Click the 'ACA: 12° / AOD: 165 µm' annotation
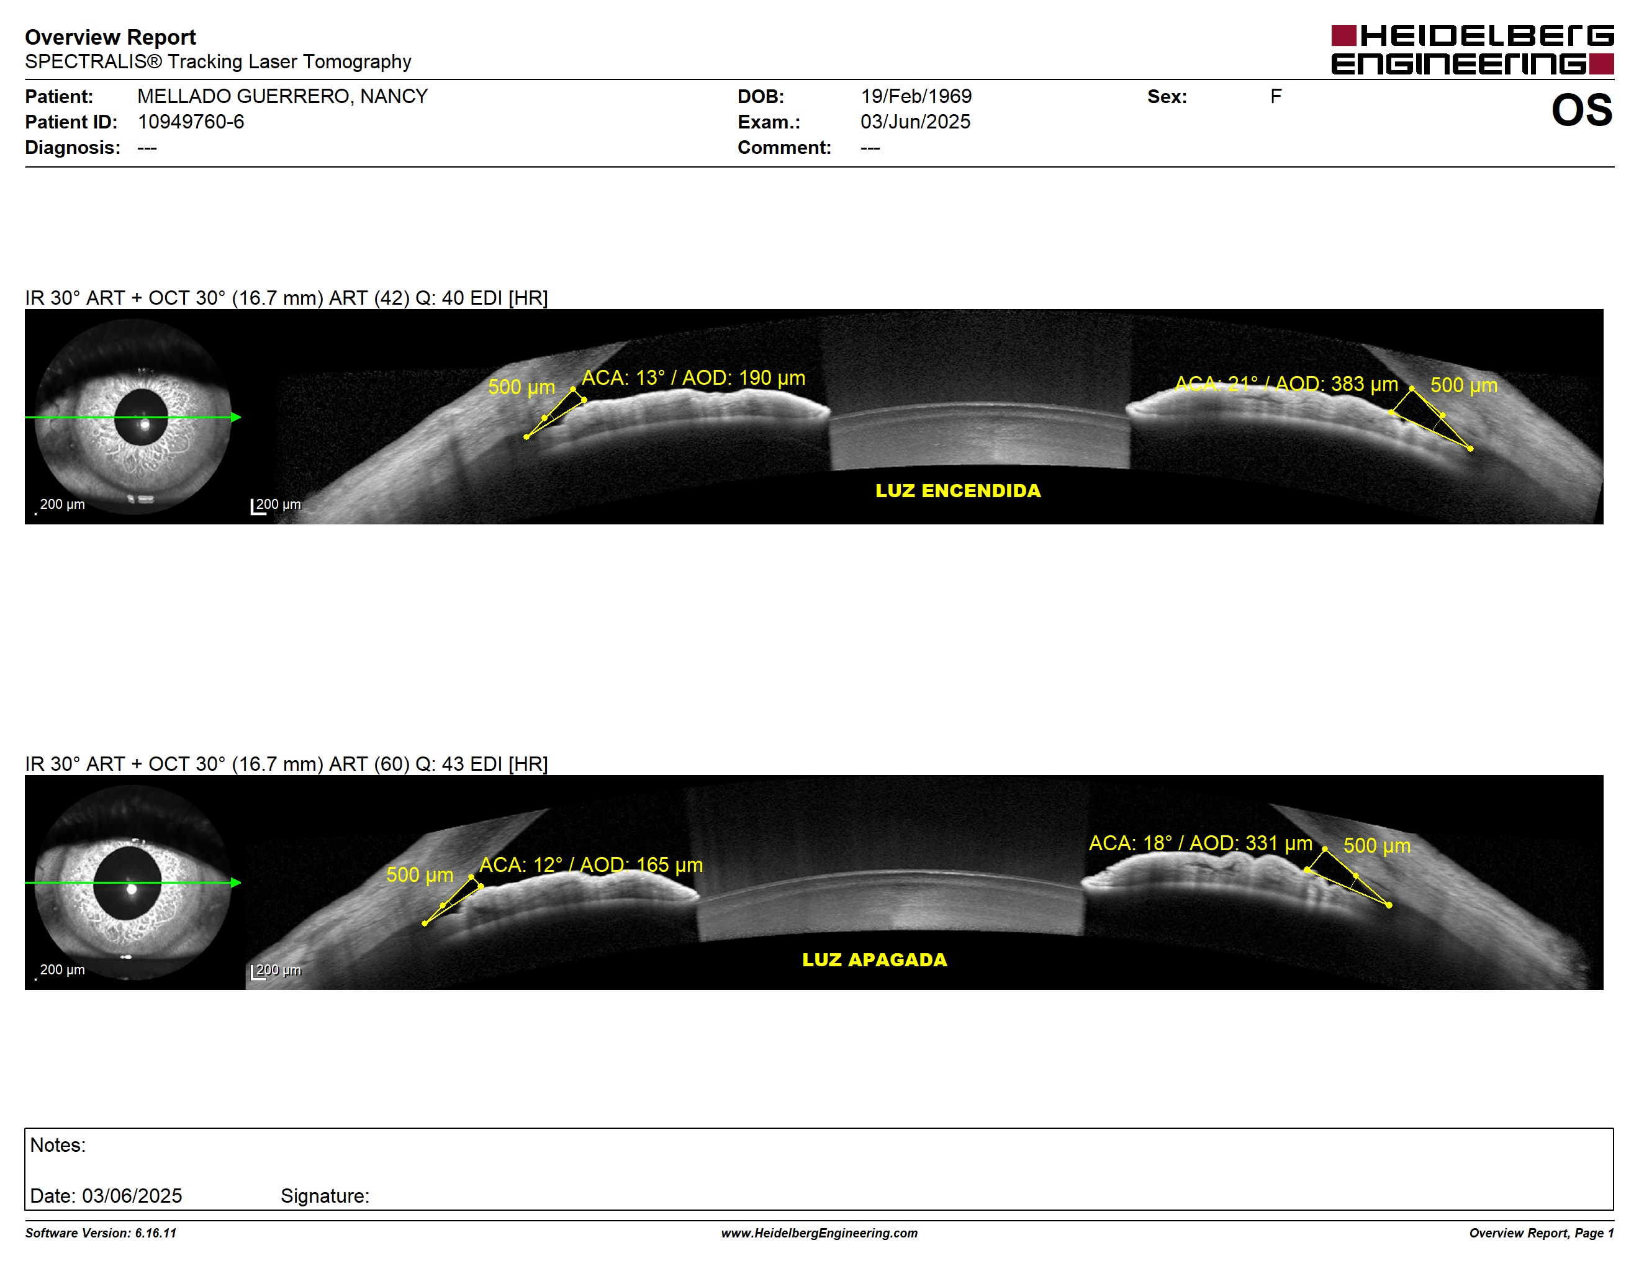Viewport: 1639px width, 1266px height. click(x=590, y=864)
